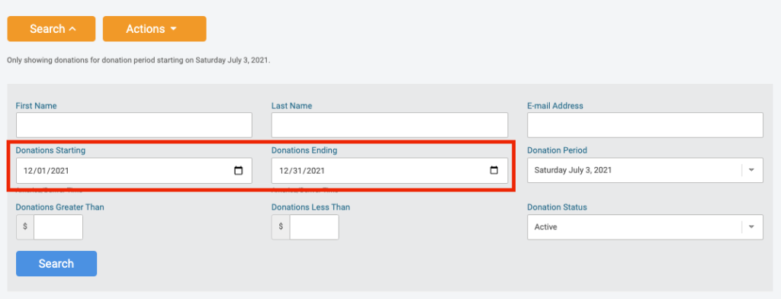
Task: Click the Donations Starting label
Action: coord(51,150)
